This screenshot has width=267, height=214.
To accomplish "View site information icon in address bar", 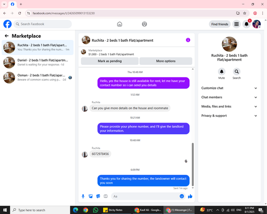I will (28, 13).
